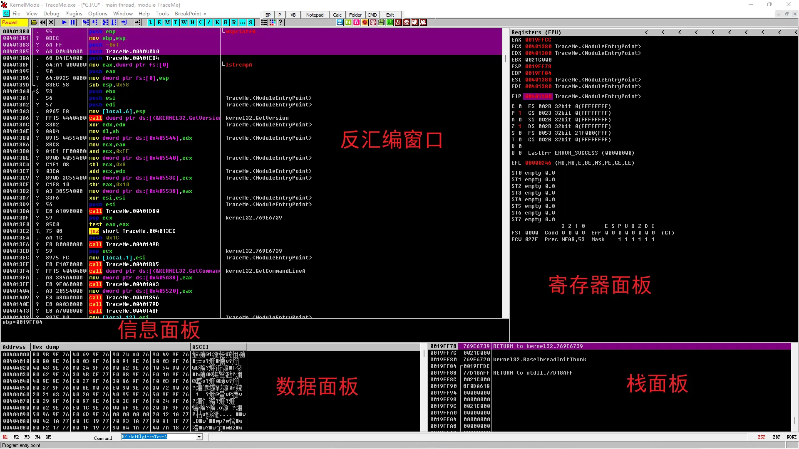The image size is (799, 449).
Task: Open the Log L window
Action: (151, 22)
